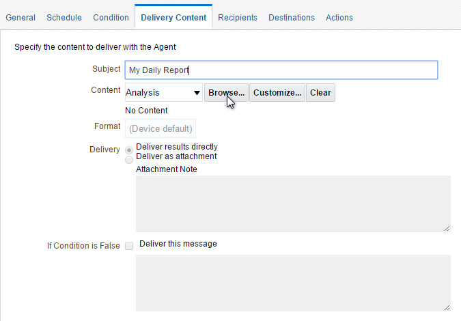Select Deliver results directly radio button
Image resolution: width=461 pixels, height=321 pixels.
tap(129, 150)
